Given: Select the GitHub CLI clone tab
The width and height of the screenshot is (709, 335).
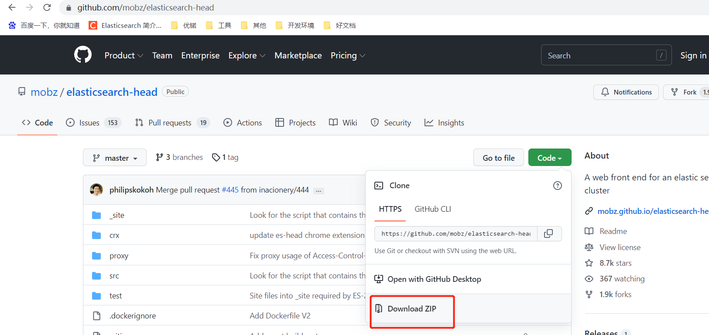Looking at the screenshot, I should (433, 209).
